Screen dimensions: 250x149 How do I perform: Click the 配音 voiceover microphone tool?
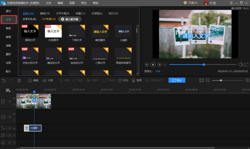point(137,80)
